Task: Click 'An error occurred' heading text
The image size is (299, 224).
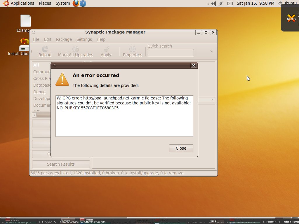Action: (96, 75)
